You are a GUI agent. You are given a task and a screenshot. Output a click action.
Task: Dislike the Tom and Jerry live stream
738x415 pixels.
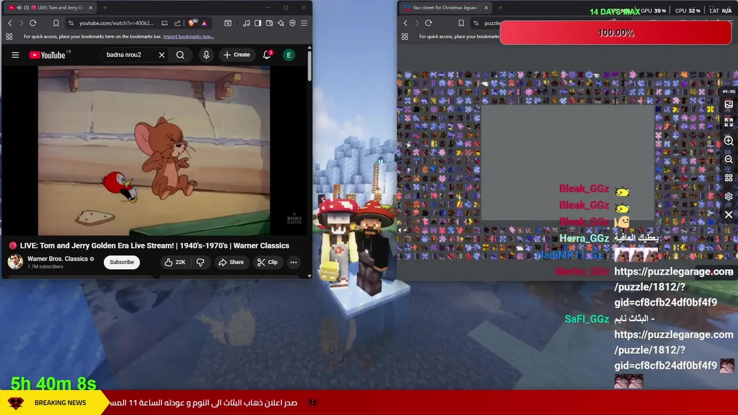(x=200, y=262)
